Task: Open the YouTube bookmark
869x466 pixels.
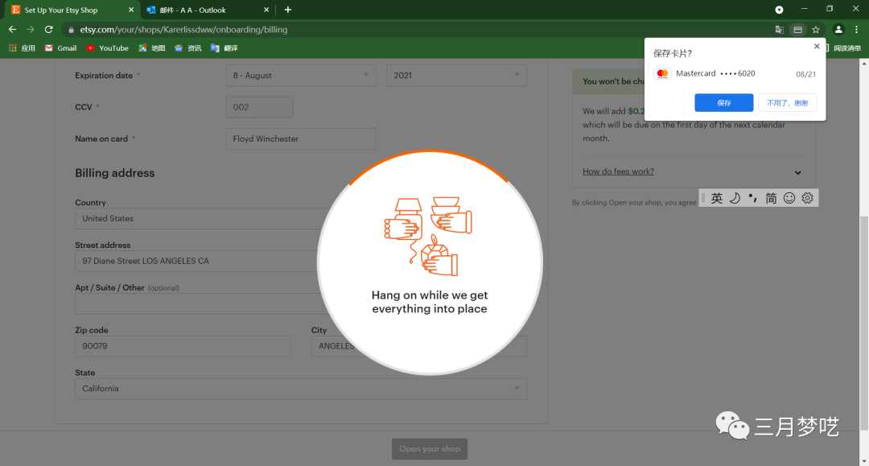Action: point(107,48)
